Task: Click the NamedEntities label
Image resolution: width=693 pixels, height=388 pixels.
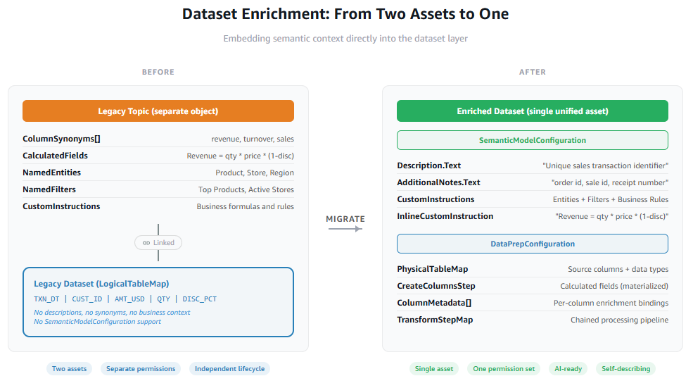Action: point(51,173)
